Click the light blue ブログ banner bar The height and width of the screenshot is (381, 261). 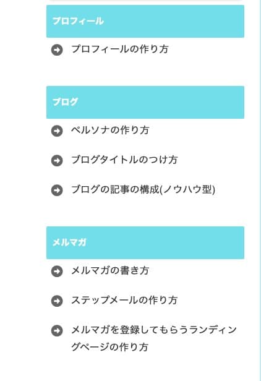[x=145, y=102]
